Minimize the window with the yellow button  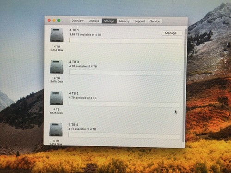[x=54, y=20]
